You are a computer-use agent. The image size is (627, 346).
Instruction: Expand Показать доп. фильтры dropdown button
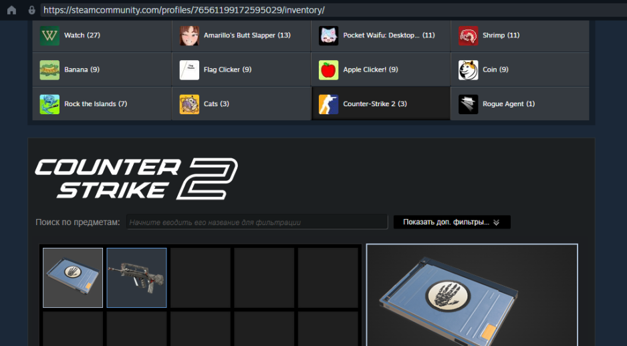pos(452,222)
